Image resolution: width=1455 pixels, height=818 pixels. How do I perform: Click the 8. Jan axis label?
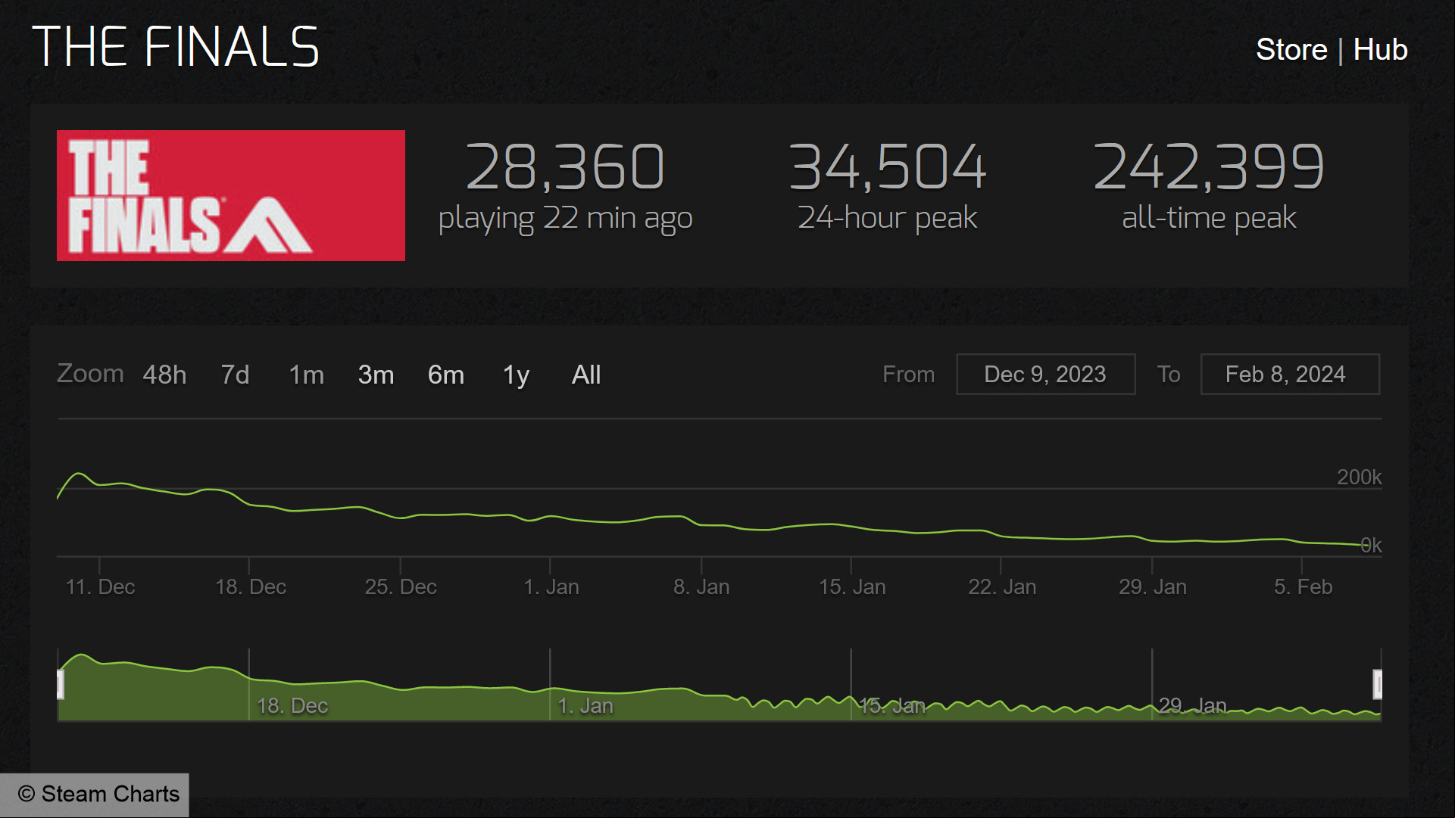(701, 586)
